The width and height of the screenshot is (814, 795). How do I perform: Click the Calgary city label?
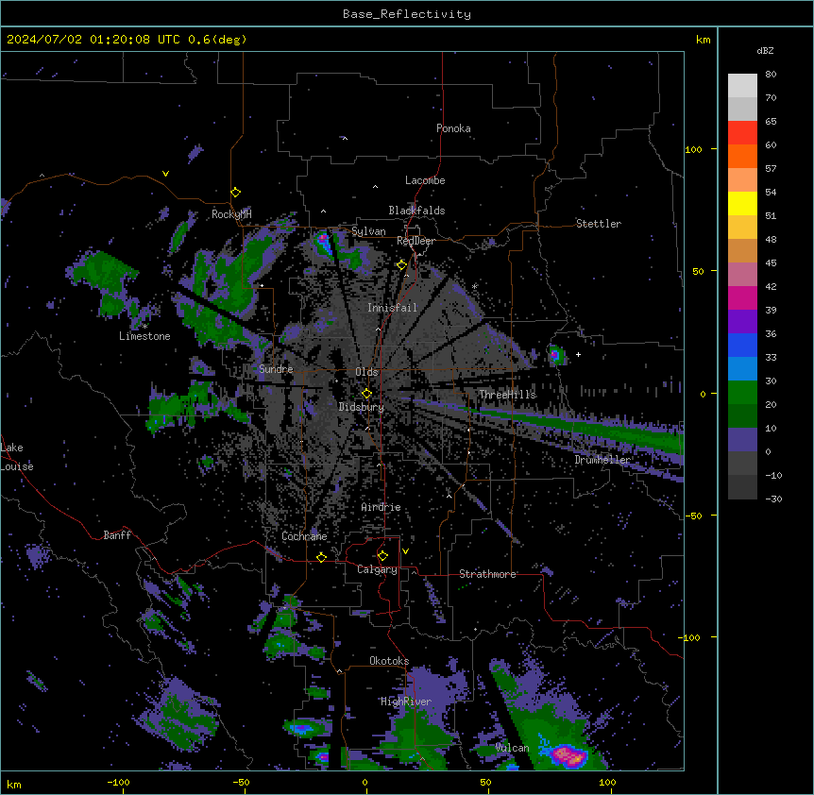pyautogui.click(x=377, y=569)
